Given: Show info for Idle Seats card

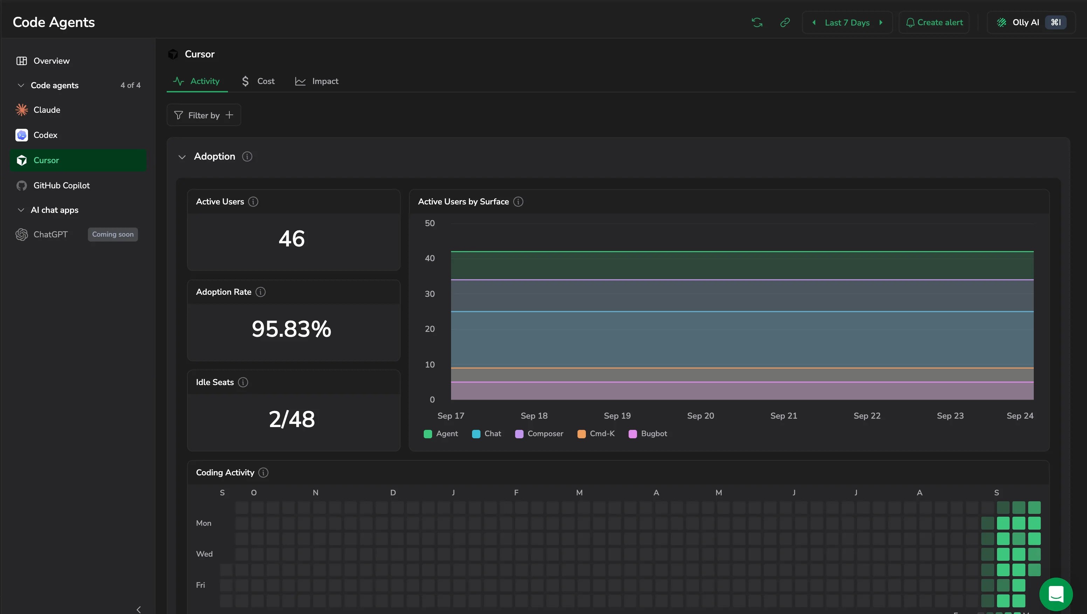Looking at the screenshot, I should click(243, 382).
